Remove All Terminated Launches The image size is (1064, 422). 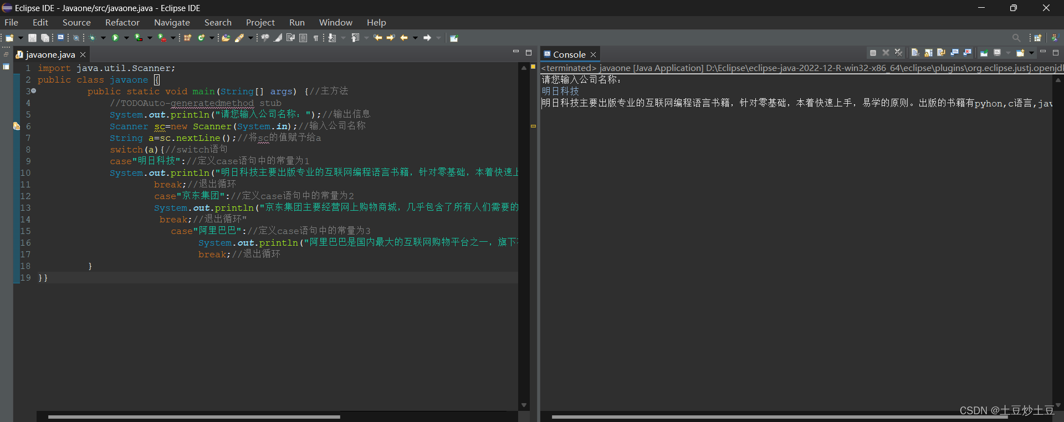898,53
